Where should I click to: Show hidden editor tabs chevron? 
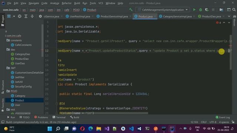click(229, 16)
